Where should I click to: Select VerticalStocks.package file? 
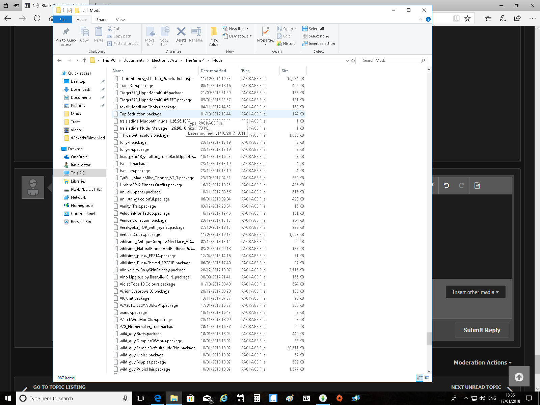coord(208,235)
